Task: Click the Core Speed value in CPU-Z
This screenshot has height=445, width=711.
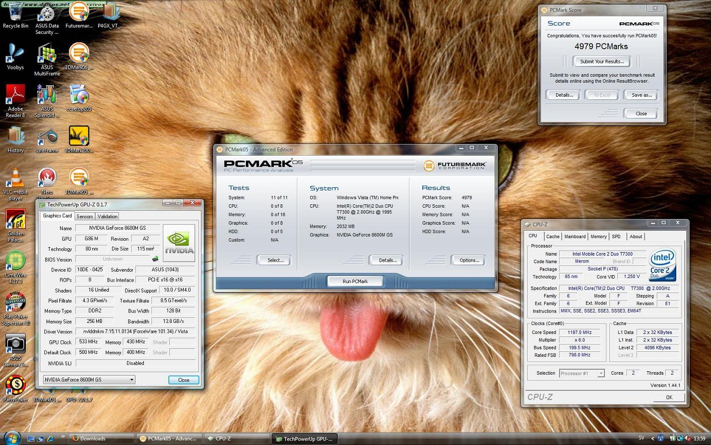Action: click(x=580, y=332)
